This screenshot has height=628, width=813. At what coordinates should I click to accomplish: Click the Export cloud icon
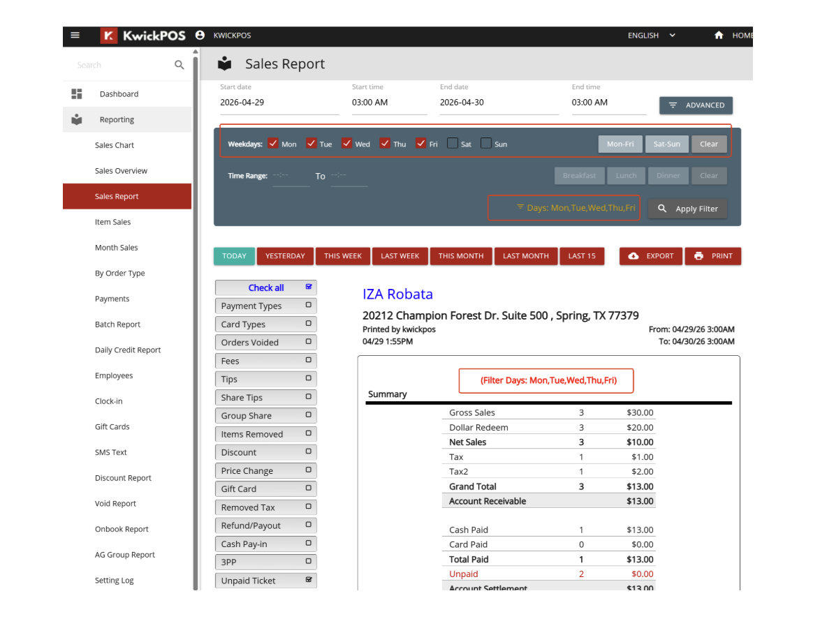click(x=633, y=256)
